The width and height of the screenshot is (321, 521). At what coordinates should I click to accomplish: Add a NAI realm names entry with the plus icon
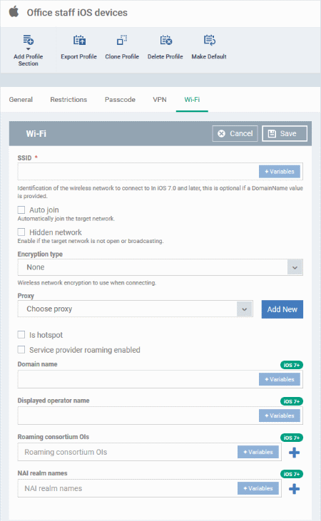(x=294, y=488)
